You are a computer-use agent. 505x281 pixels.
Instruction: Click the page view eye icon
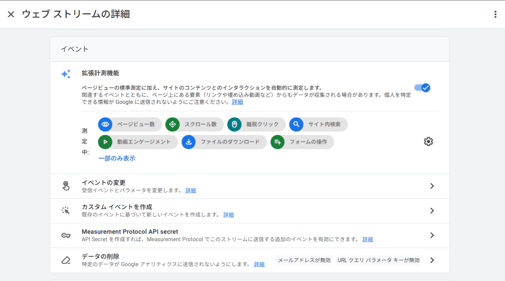(x=105, y=125)
